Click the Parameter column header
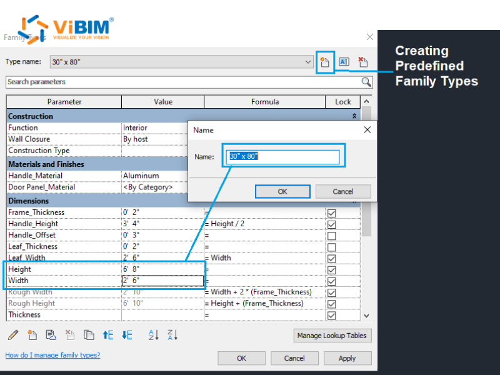The width and height of the screenshot is (500, 375). pyautogui.click(x=64, y=102)
